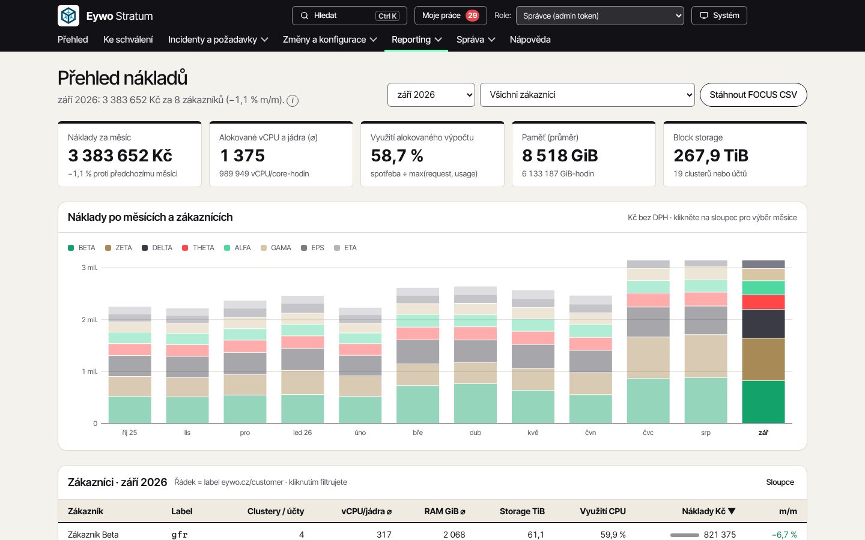Sort by Zákazník column header
Screen dimensions: 865x540
pyautogui.click(x=85, y=511)
